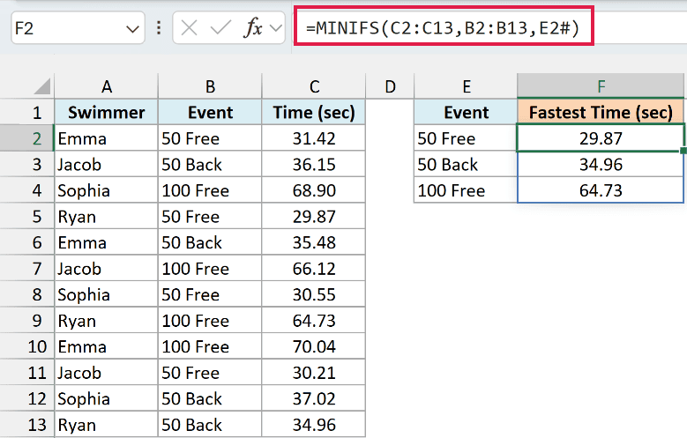The image size is (687, 438).
Task: Click cell E4 containing 100 Free
Action: [467, 190]
